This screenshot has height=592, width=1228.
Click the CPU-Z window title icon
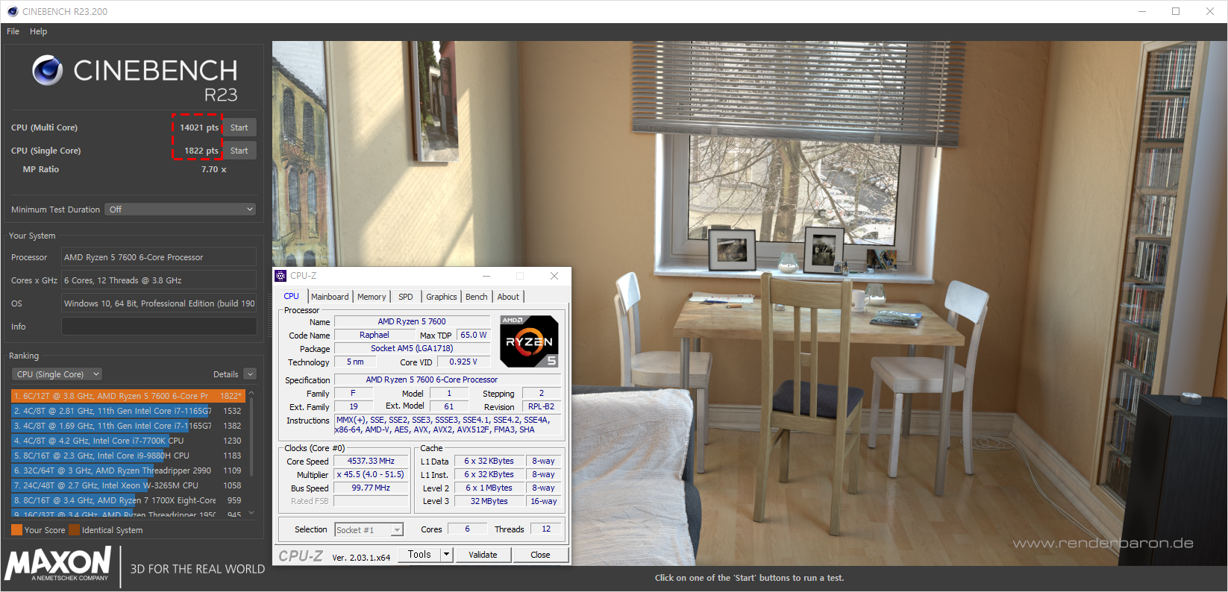281,276
